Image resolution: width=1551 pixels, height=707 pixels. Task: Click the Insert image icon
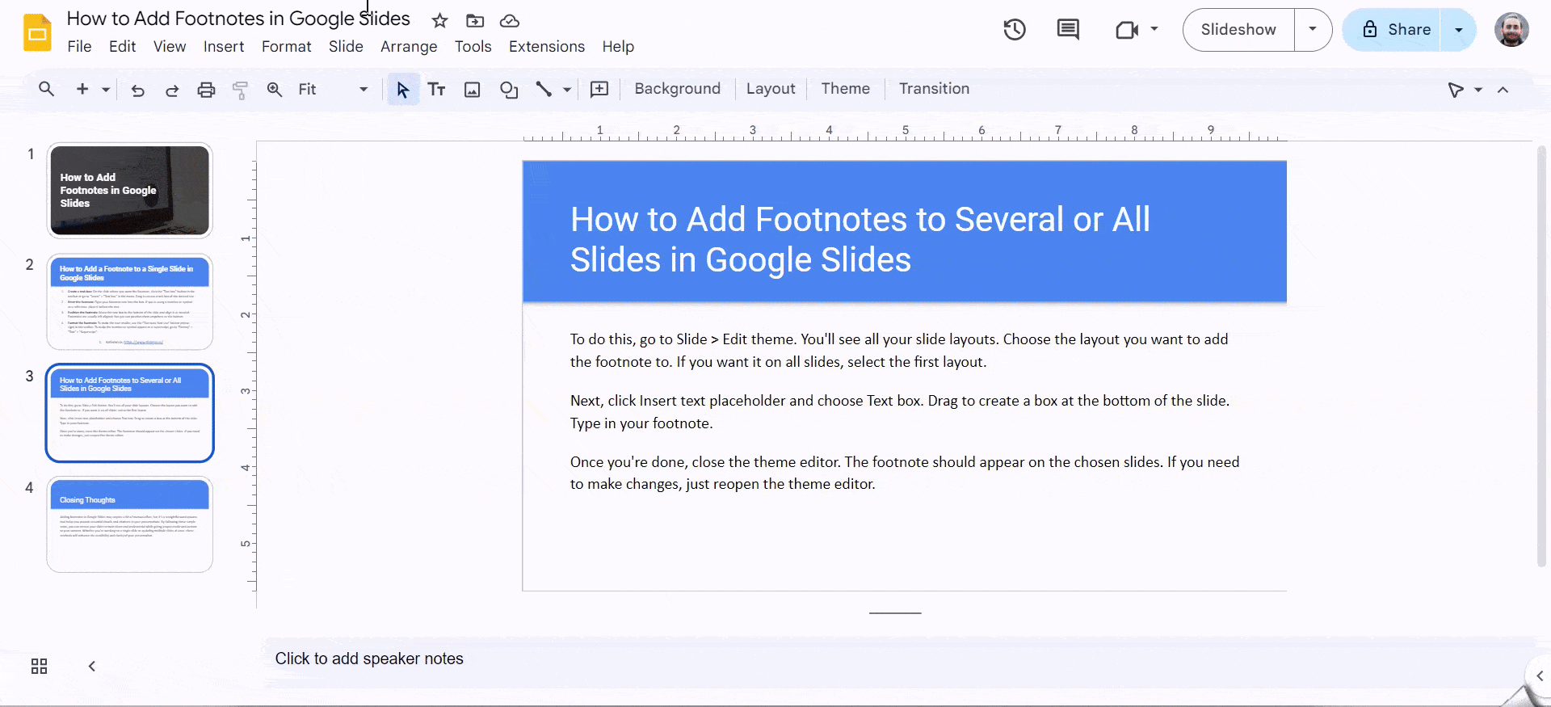(473, 90)
